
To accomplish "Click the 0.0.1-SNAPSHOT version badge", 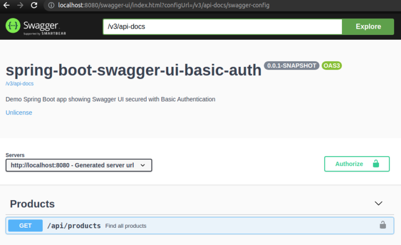I will (291, 66).
